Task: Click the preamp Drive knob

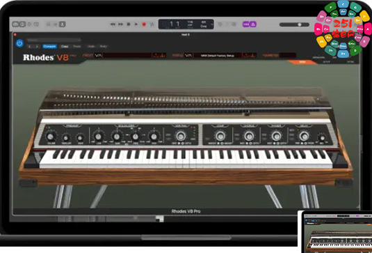Action: click(x=80, y=137)
